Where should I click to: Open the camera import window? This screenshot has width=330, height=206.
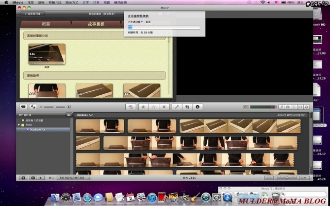[23, 107]
